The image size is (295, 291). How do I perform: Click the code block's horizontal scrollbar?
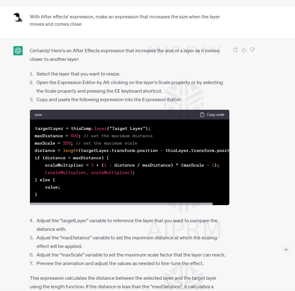pyautogui.click(x=121, y=204)
